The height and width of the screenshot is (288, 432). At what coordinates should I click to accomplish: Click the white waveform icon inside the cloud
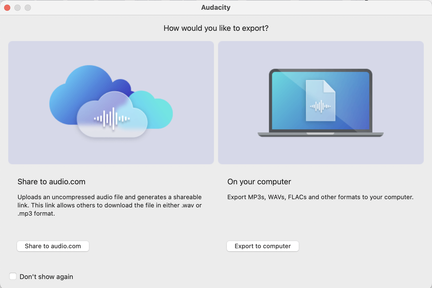pyautogui.click(x=112, y=119)
